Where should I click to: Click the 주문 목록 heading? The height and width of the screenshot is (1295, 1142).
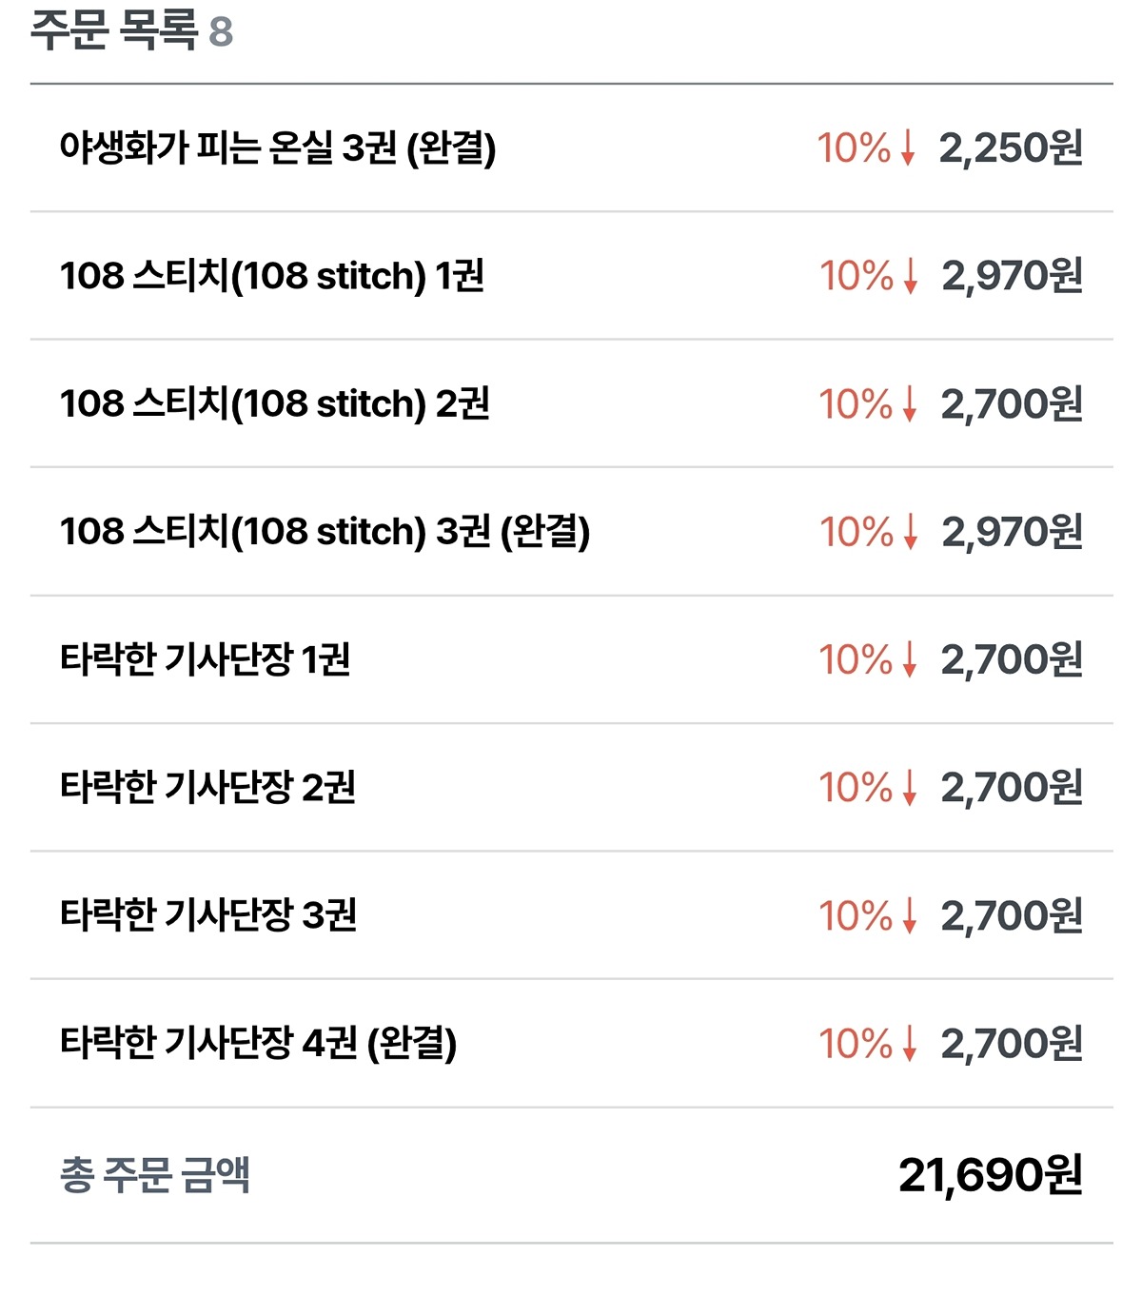[x=114, y=29]
